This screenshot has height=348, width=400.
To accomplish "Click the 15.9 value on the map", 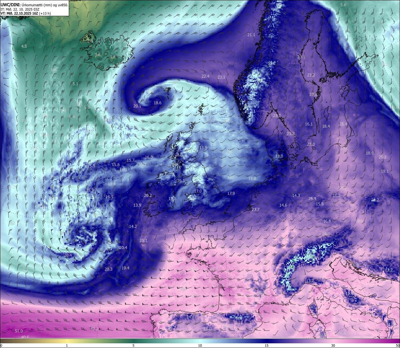I will [90, 190].
